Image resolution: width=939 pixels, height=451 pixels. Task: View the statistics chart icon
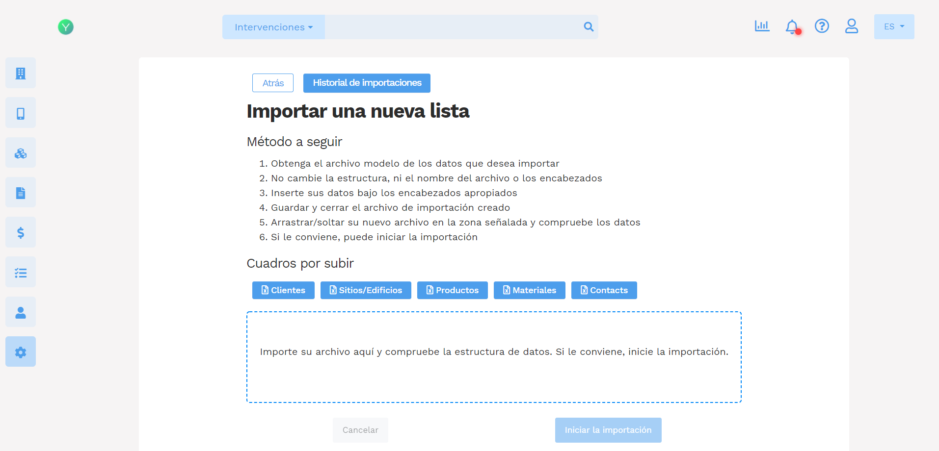click(x=761, y=26)
